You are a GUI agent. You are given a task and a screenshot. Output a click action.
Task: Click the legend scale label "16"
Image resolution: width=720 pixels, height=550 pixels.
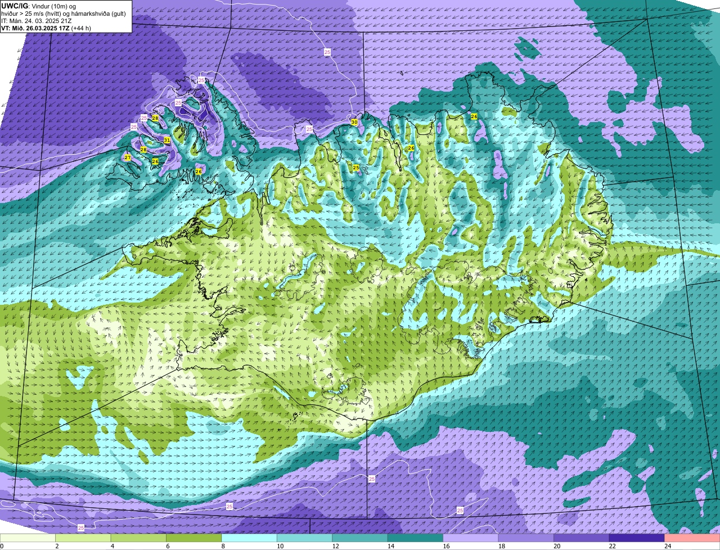coord(445,546)
